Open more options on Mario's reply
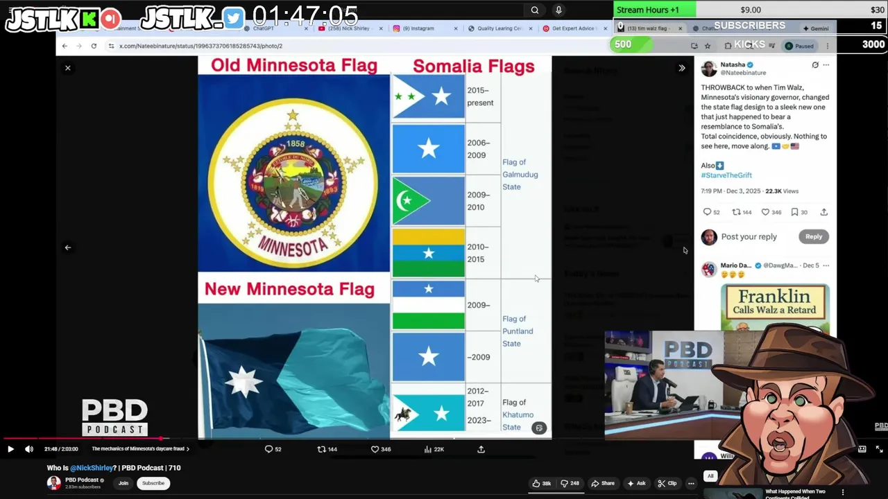 tap(826, 265)
